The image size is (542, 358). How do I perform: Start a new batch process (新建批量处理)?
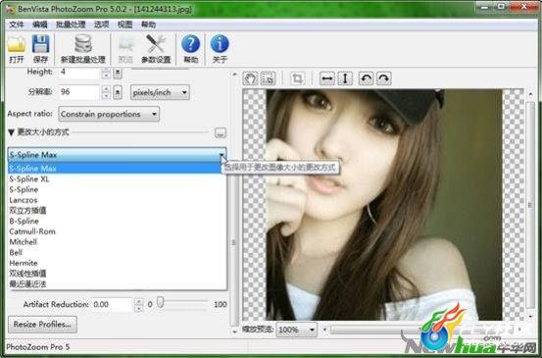tap(83, 49)
